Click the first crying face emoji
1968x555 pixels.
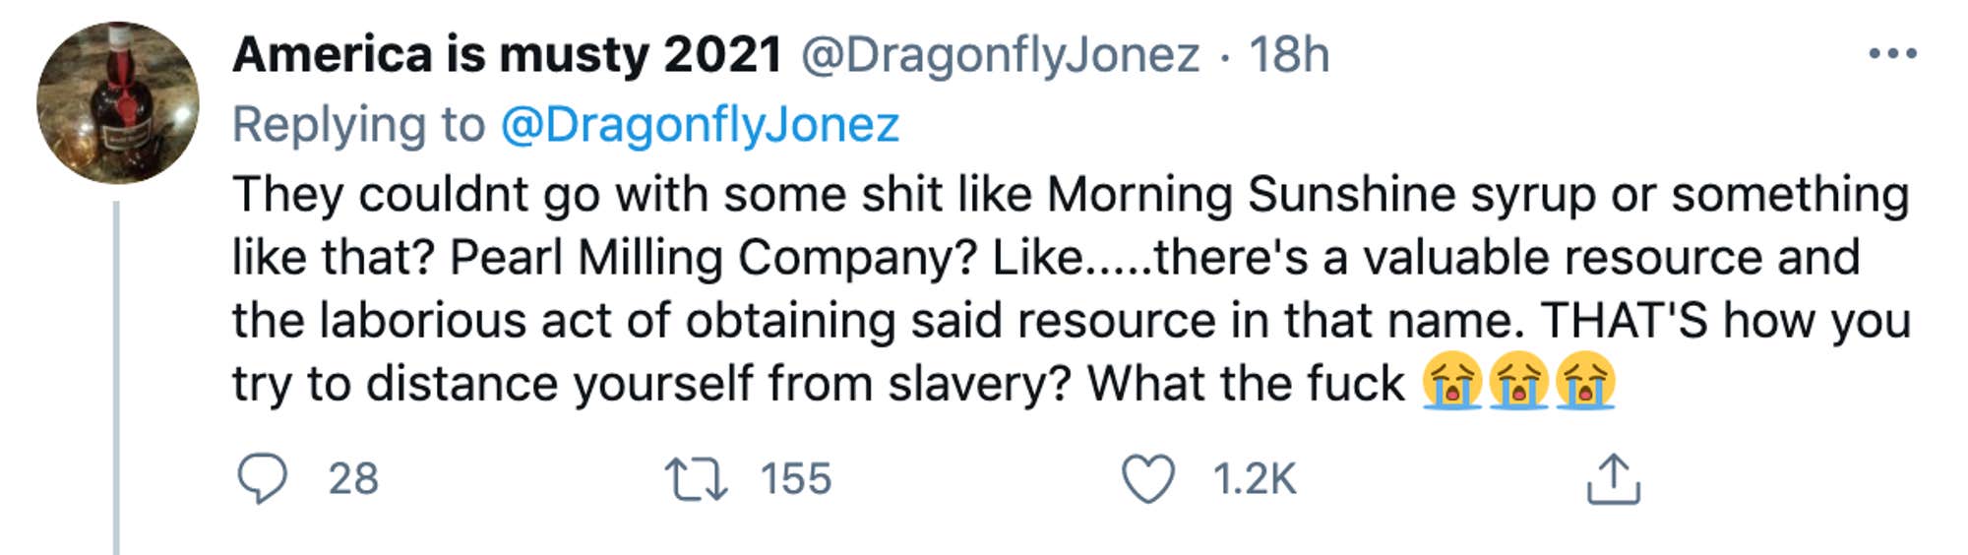[x=1451, y=381]
